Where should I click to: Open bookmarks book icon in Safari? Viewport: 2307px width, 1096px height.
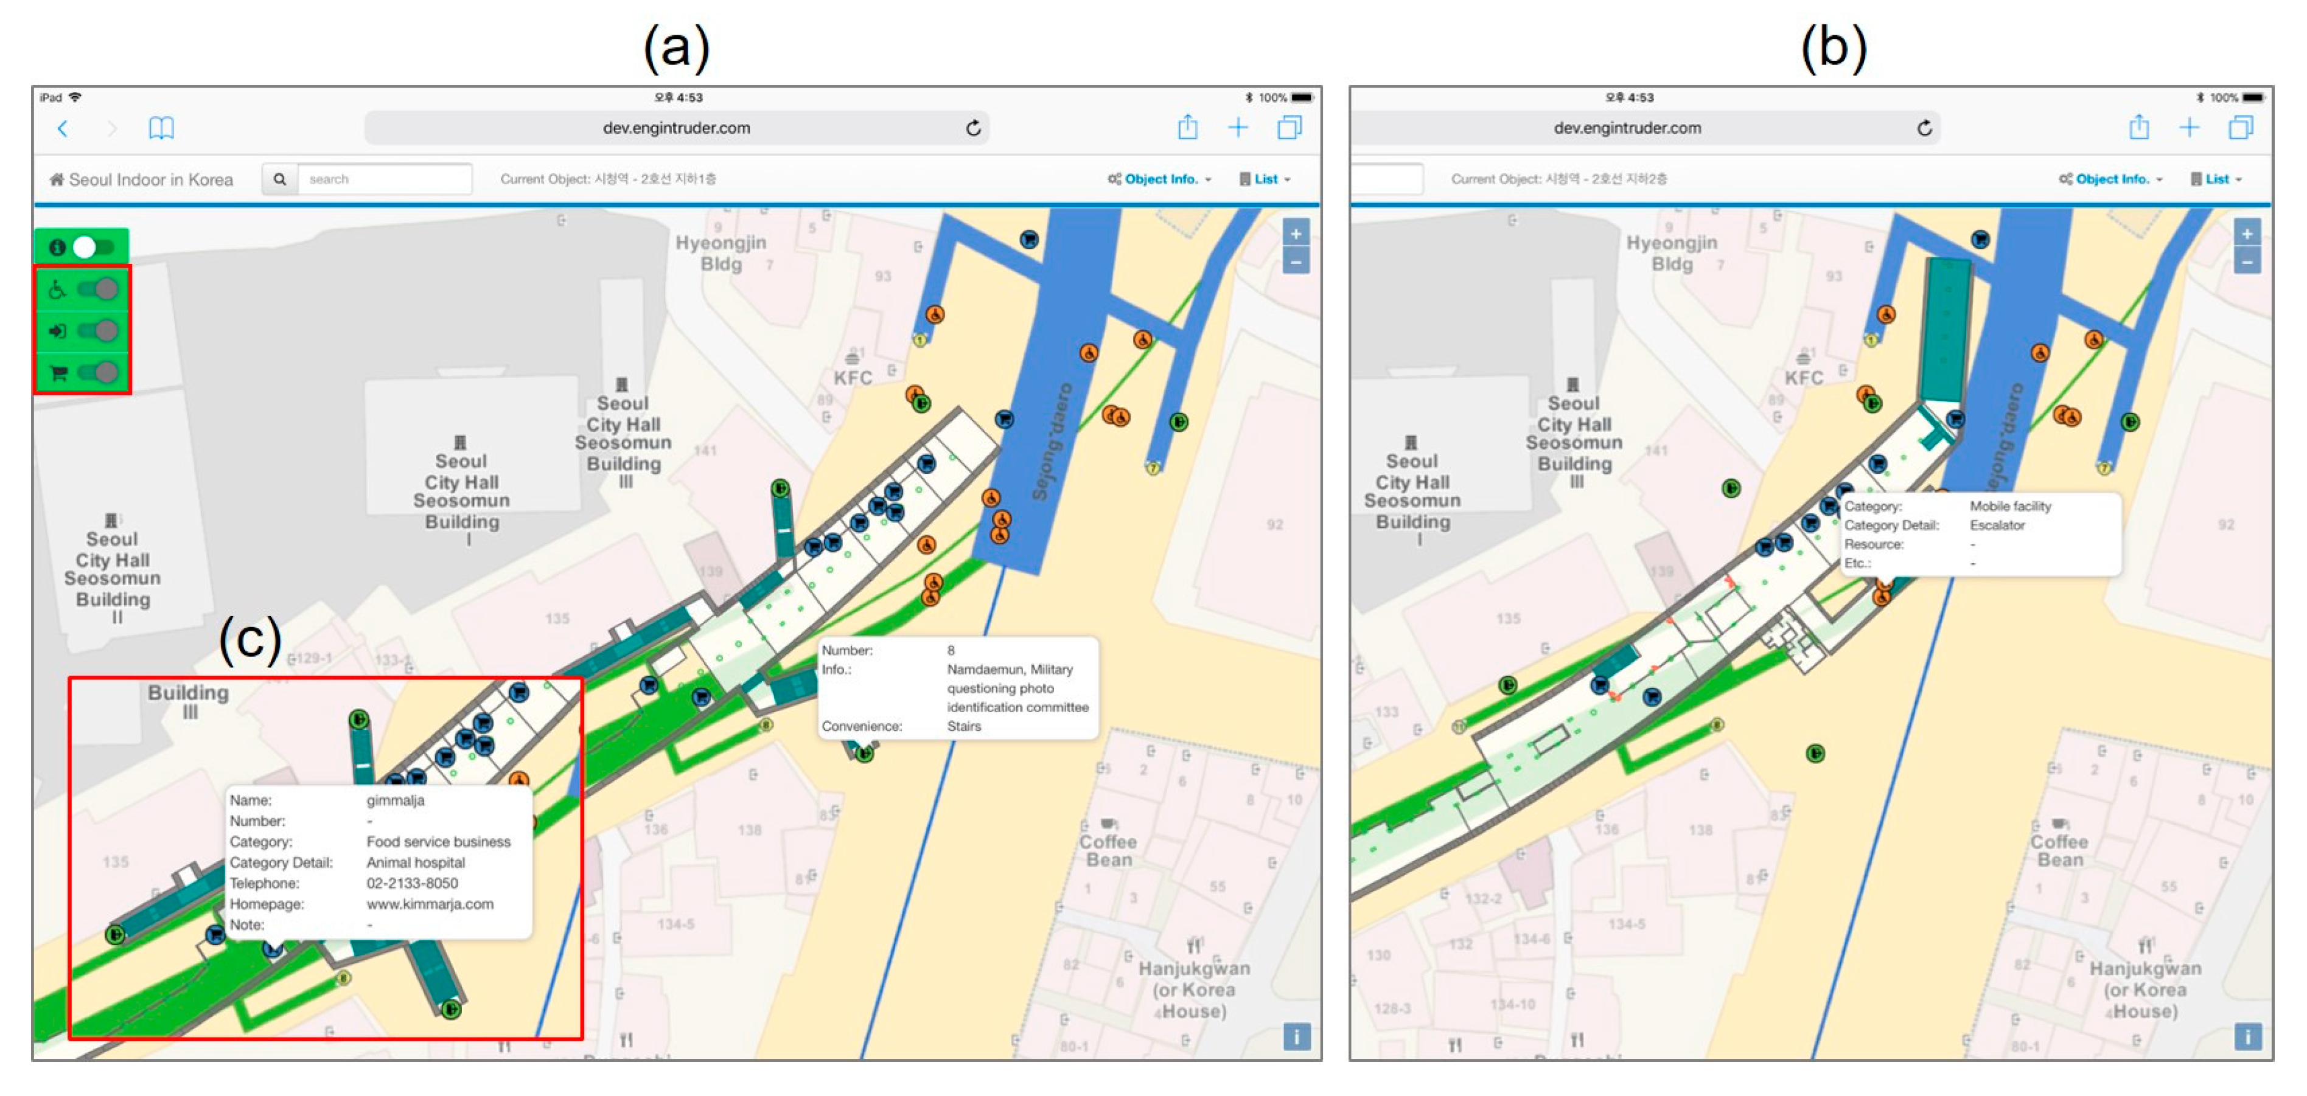tap(161, 128)
